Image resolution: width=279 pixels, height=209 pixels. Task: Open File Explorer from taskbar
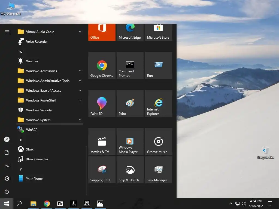pos(34,204)
